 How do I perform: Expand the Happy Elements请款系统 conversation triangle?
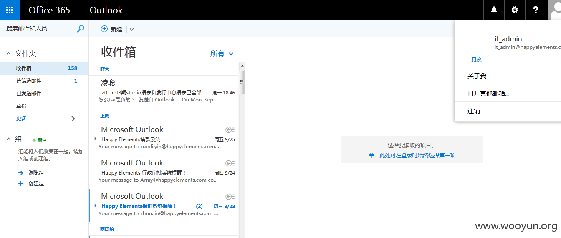coord(96,139)
